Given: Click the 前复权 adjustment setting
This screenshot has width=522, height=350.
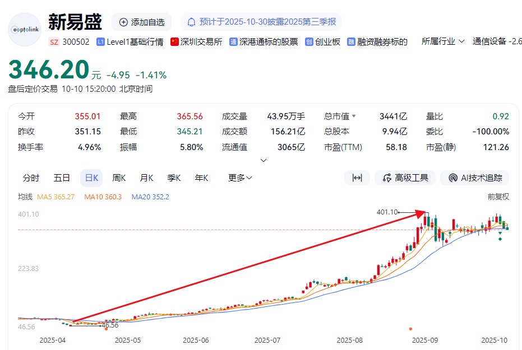Looking at the screenshot, I should 498,197.
